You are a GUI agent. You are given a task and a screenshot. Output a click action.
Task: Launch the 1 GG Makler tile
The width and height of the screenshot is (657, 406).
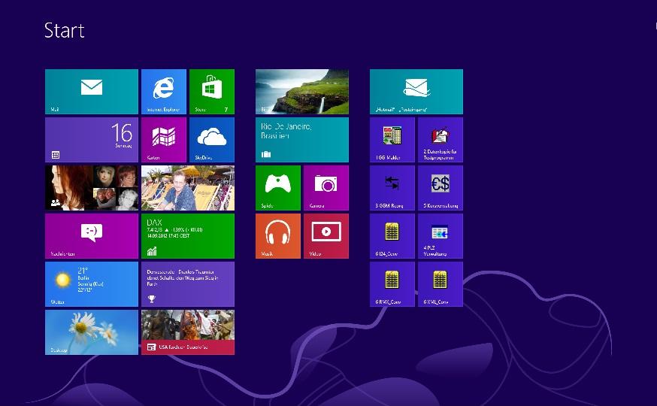click(392, 140)
